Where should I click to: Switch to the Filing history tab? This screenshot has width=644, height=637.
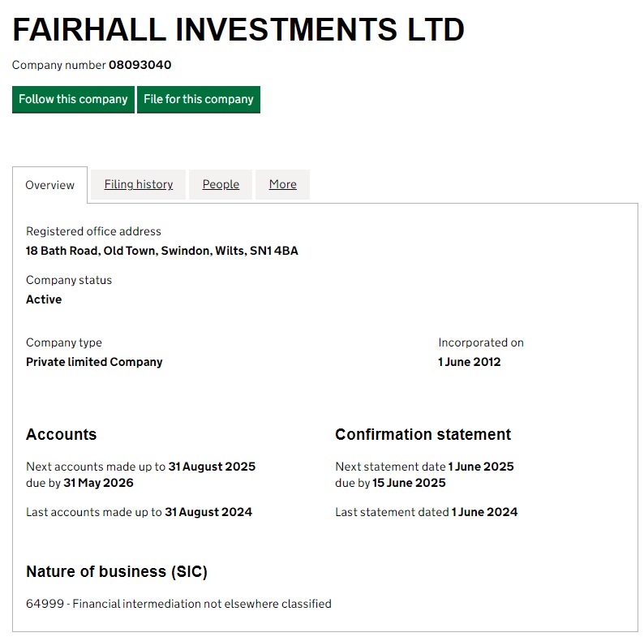[138, 184]
